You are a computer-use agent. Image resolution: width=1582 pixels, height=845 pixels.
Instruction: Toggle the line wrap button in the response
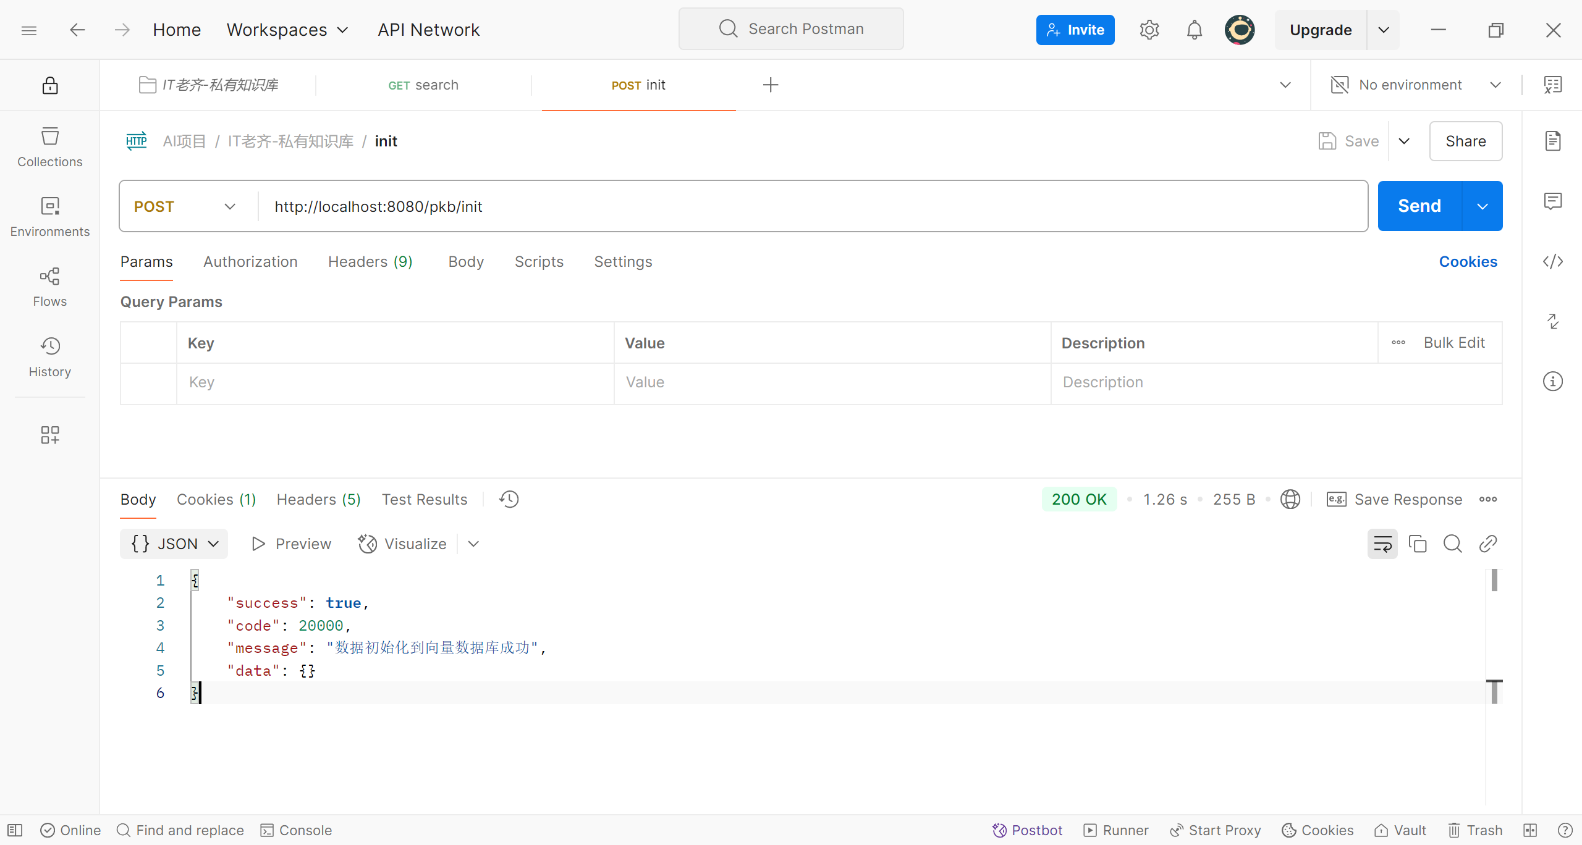(x=1382, y=544)
